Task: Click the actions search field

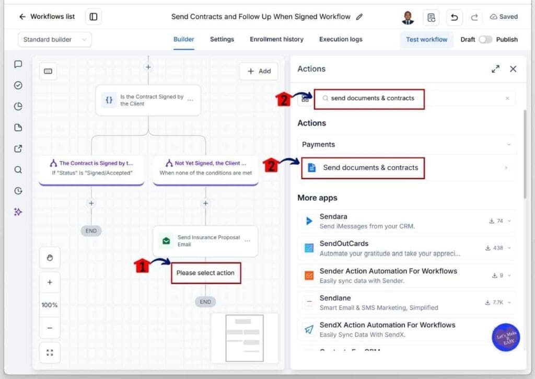Action: tap(414, 98)
